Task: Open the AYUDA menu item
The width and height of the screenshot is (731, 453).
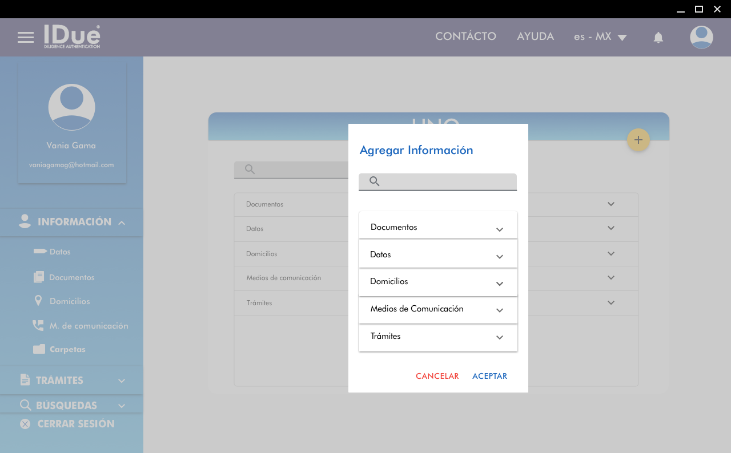Action: pyautogui.click(x=535, y=37)
